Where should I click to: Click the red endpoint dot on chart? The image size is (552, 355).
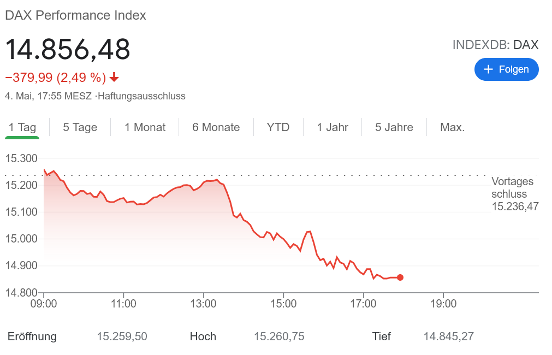pos(400,277)
